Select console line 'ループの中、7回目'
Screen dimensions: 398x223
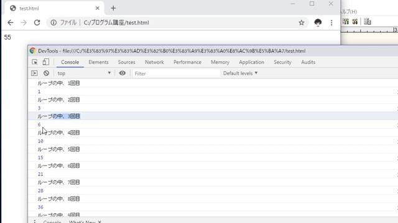[x=58, y=182]
